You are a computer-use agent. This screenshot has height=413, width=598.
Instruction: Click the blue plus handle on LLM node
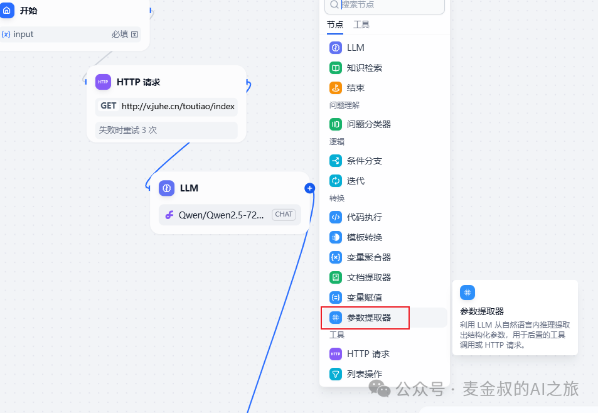point(310,188)
